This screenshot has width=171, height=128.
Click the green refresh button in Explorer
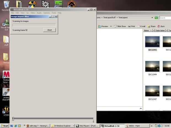pyautogui.click(x=156, y=18)
